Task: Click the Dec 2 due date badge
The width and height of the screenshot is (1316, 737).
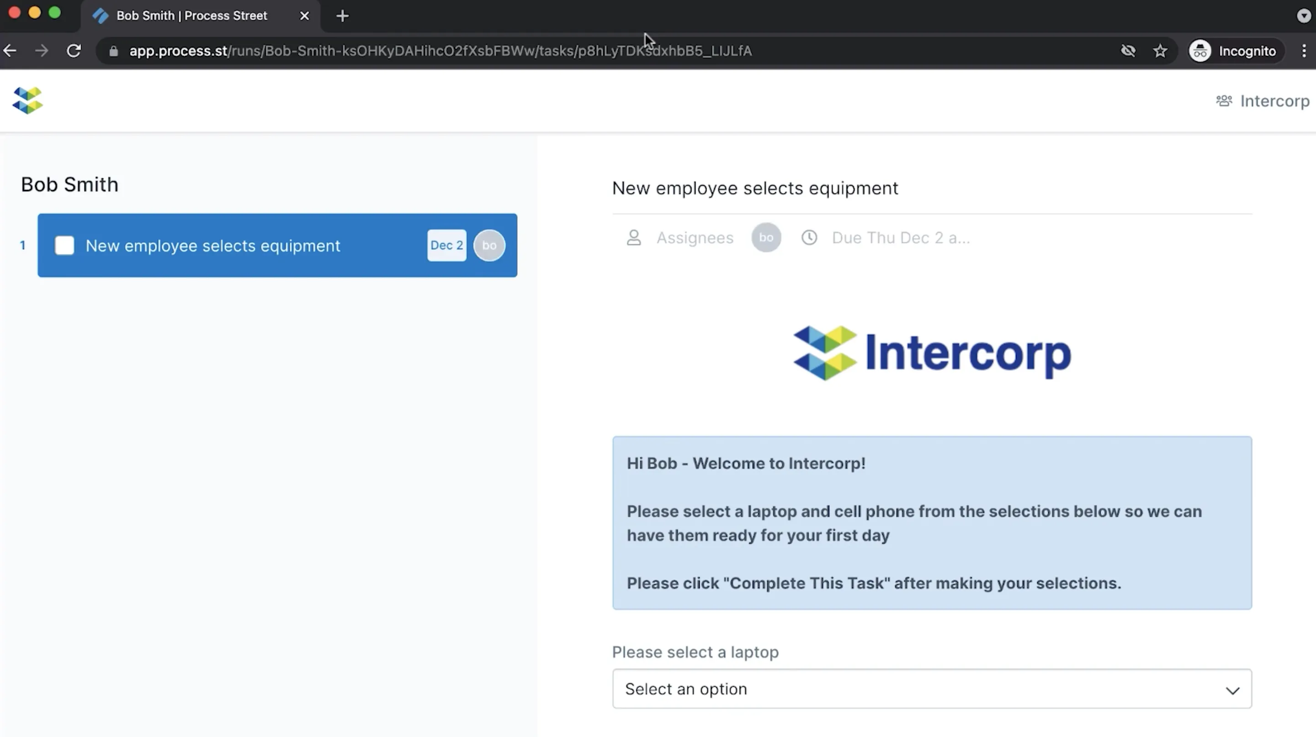Action: pos(446,246)
